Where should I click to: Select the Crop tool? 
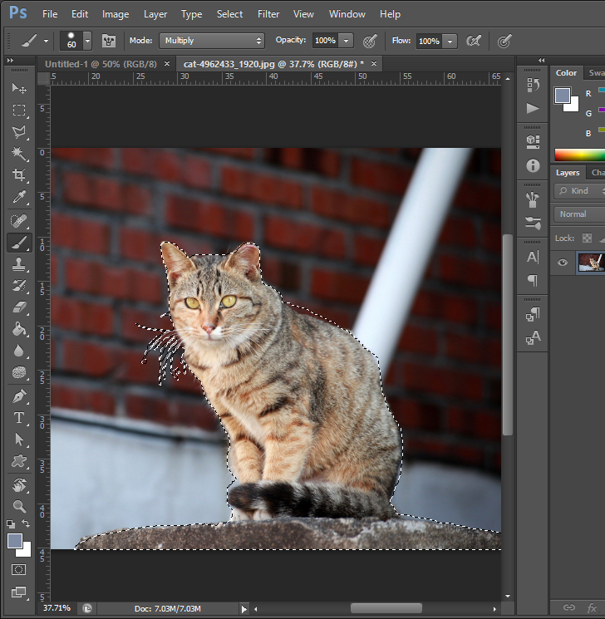click(19, 174)
